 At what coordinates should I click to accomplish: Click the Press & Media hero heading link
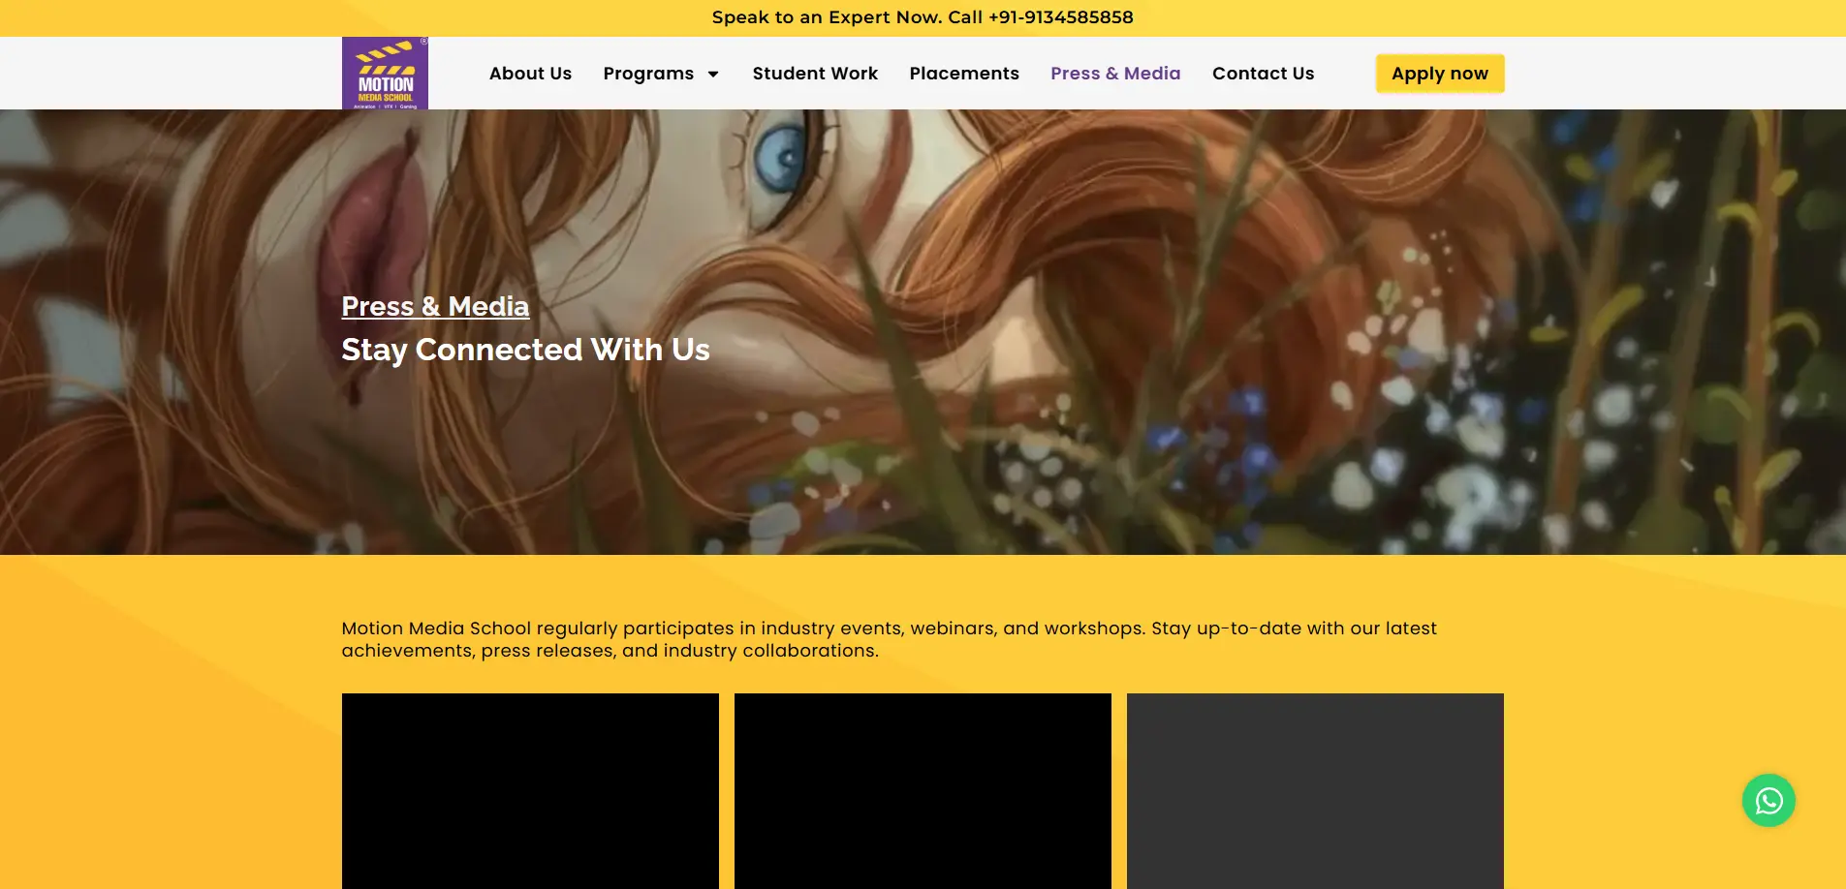(x=435, y=306)
